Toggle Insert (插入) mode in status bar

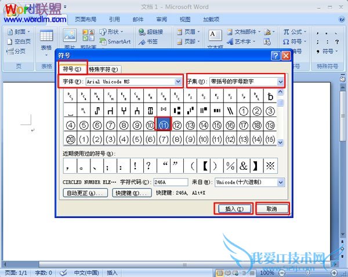point(112,272)
